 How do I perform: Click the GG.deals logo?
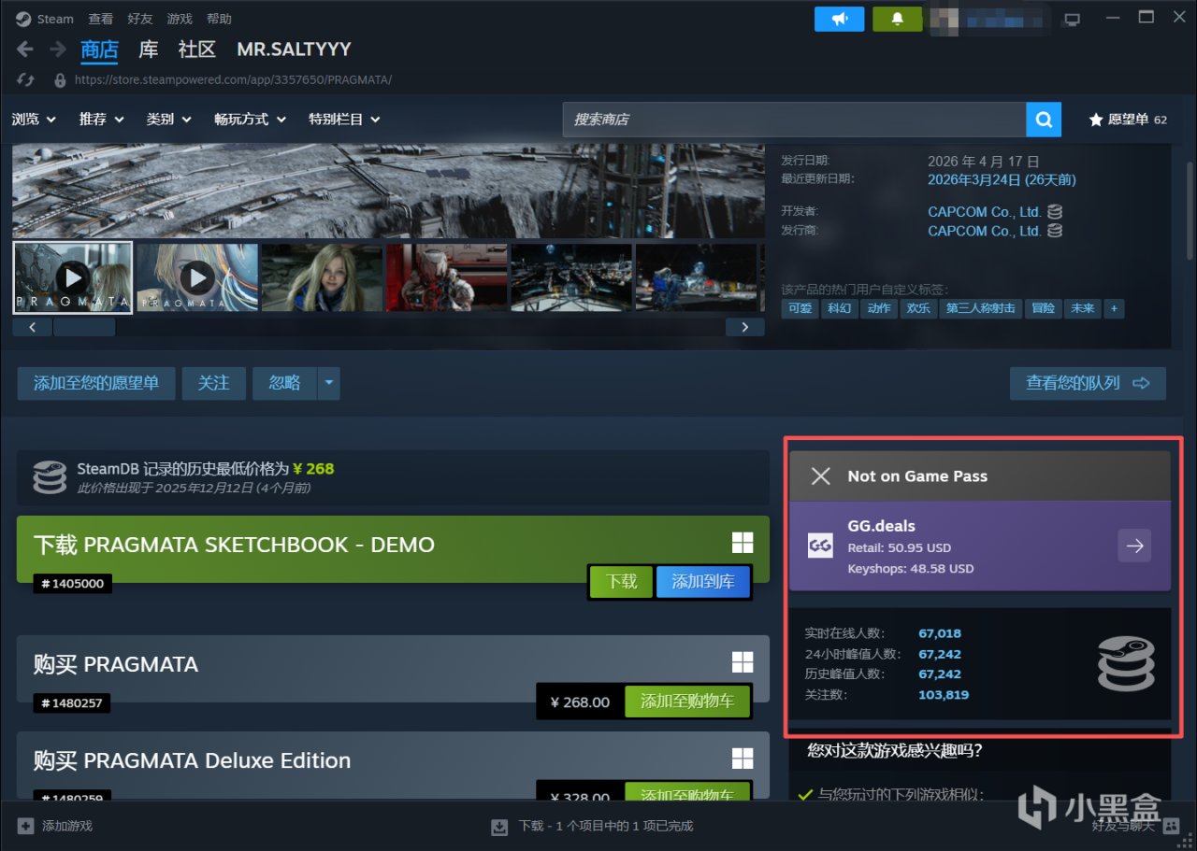[820, 546]
